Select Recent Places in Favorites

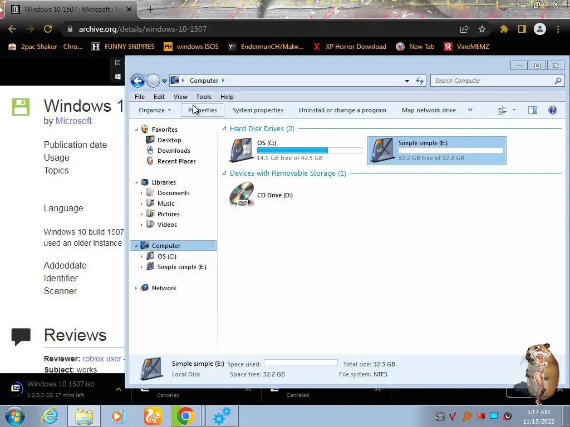coord(176,161)
